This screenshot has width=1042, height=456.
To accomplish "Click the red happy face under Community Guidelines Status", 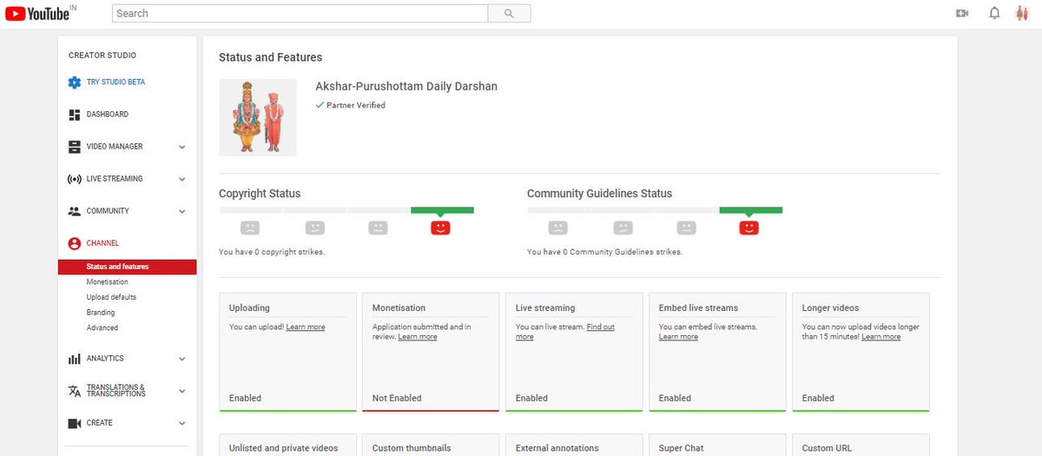I will pyautogui.click(x=749, y=228).
